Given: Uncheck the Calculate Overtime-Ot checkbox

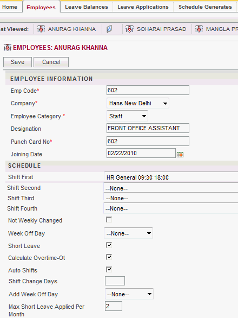Looking at the screenshot, I should 109,257.
